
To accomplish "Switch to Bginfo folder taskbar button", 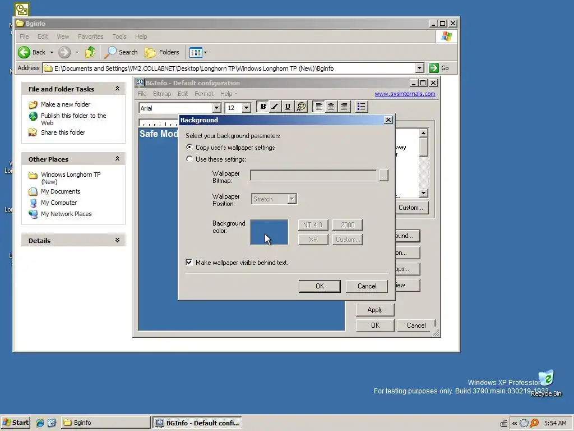I will coord(105,423).
